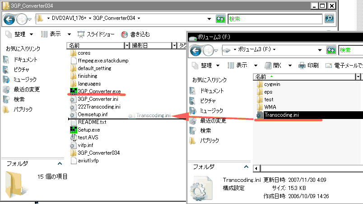Open the 整理 menu in left window
Image resolution: width=363 pixels, height=204 pixels.
tap(19, 34)
